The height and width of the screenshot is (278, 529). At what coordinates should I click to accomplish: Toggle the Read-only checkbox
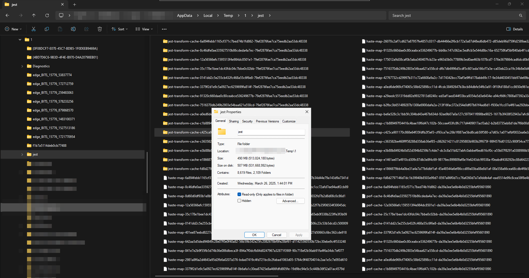[x=239, y=194]
